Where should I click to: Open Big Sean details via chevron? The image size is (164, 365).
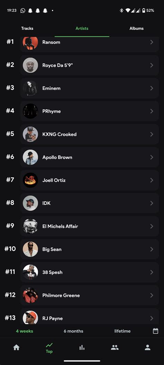[x=152, y=249]
